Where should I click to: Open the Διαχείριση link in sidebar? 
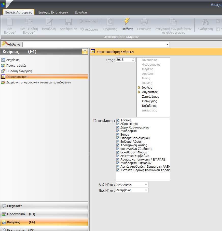pos(13,60)
